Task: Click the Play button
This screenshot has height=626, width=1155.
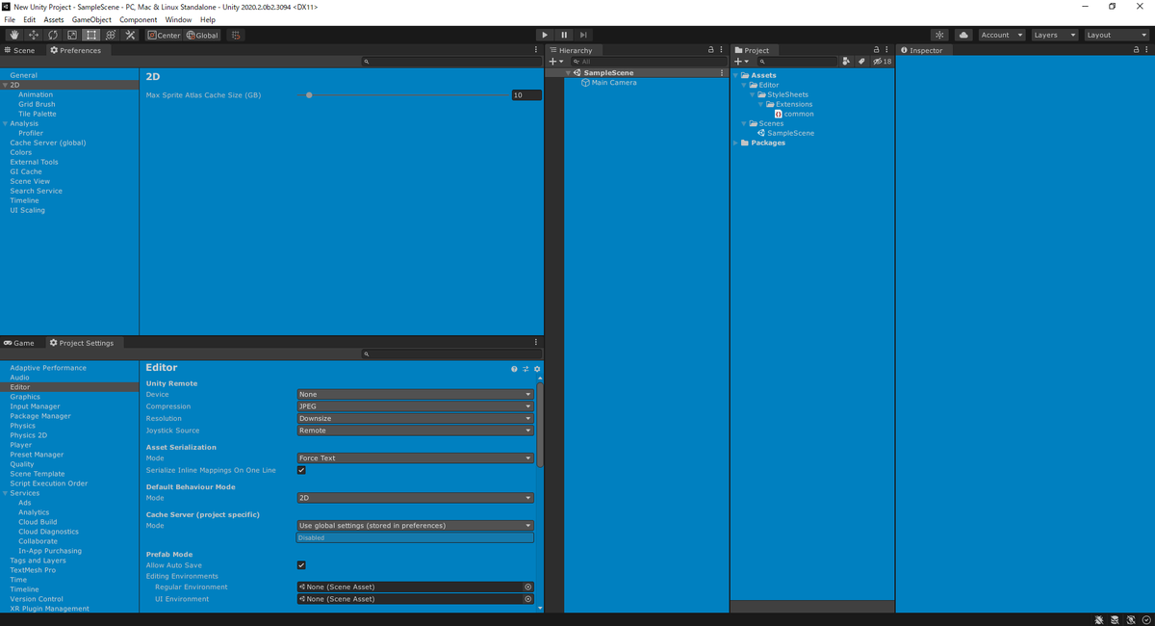Action: [545, 35]
